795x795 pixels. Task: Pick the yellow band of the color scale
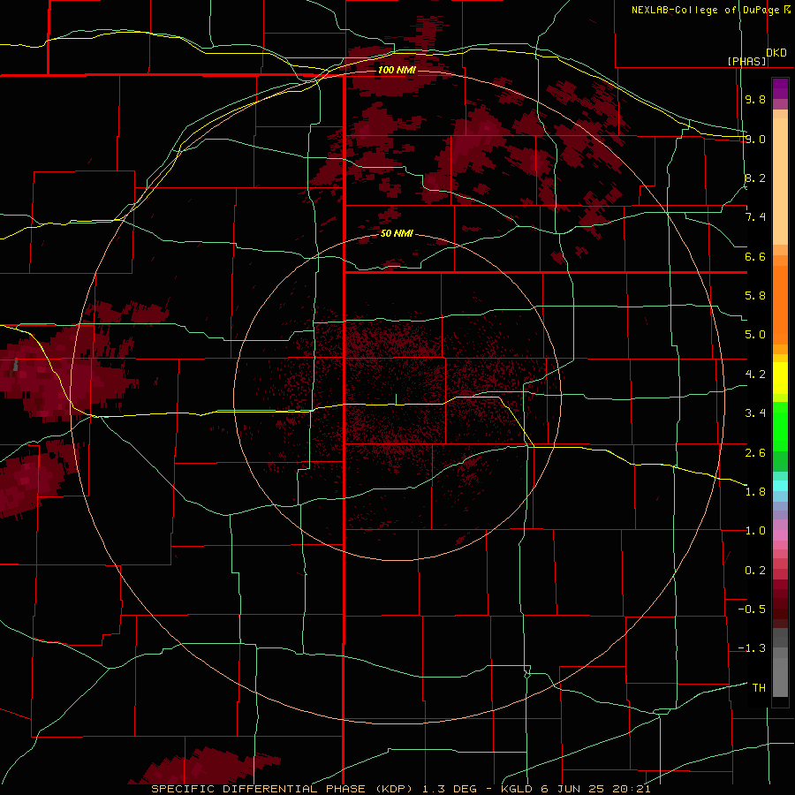[780, 378]
